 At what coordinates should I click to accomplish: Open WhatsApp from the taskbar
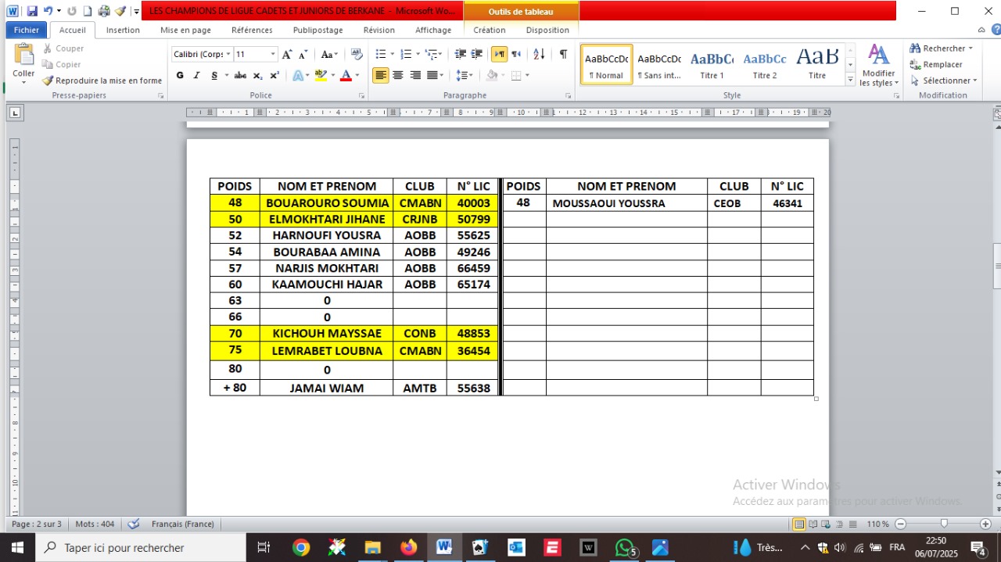tap(624, 548)
